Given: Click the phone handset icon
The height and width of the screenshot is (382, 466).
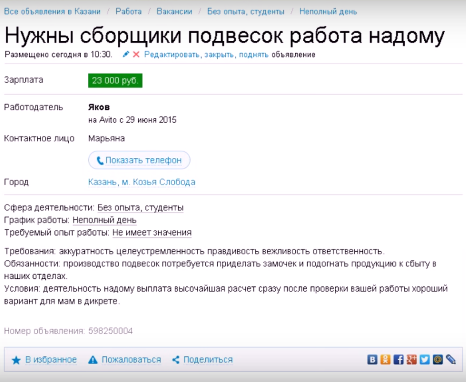Looking at the screenshot, I should click(100, 160).
